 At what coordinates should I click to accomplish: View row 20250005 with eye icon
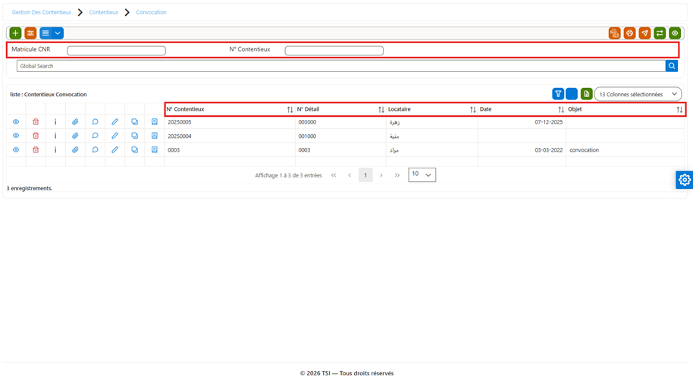16,122
